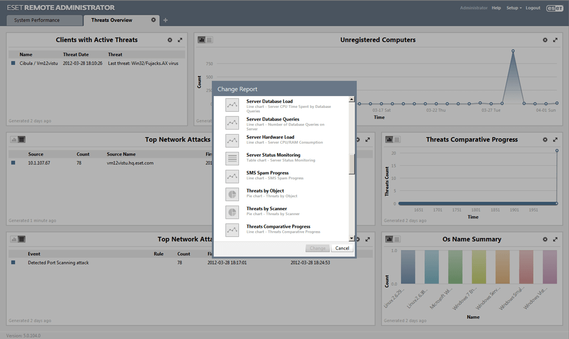This screenshot has height=339, width=569.
Task: Select Server Database Load report
Action: coord(281,106)
